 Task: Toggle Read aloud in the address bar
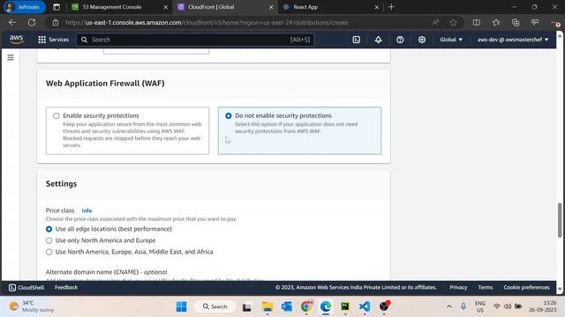(435, 22)
